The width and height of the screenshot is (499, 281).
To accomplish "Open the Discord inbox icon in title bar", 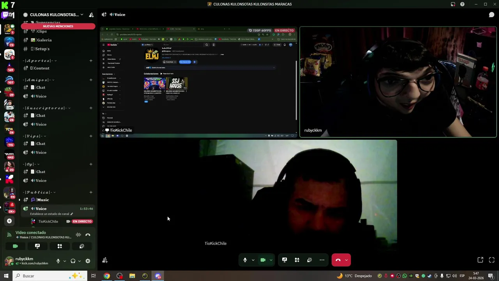I will point(453,4).
